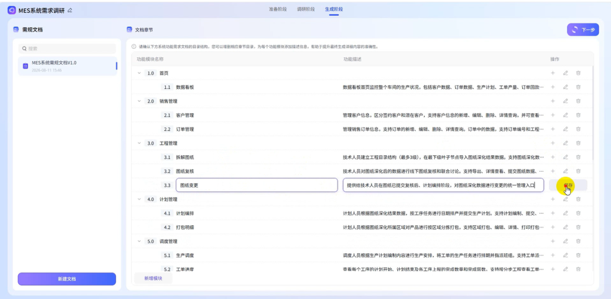Edit the 3.1 拆解图纸 row

tap(565, 157)
